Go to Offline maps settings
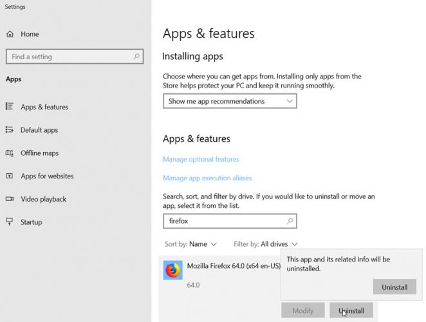 click(x=40, y=153)
